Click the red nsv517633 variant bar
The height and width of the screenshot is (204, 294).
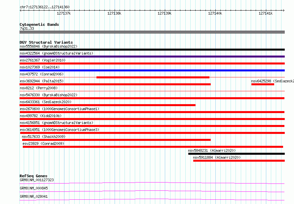click(116, 140)
